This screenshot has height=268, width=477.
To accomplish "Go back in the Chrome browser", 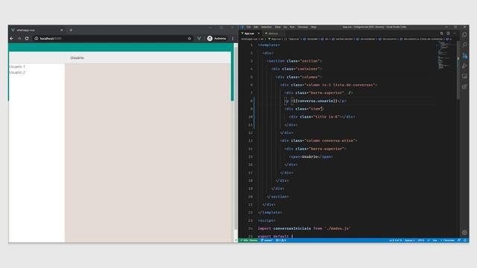I will [12, 39].
